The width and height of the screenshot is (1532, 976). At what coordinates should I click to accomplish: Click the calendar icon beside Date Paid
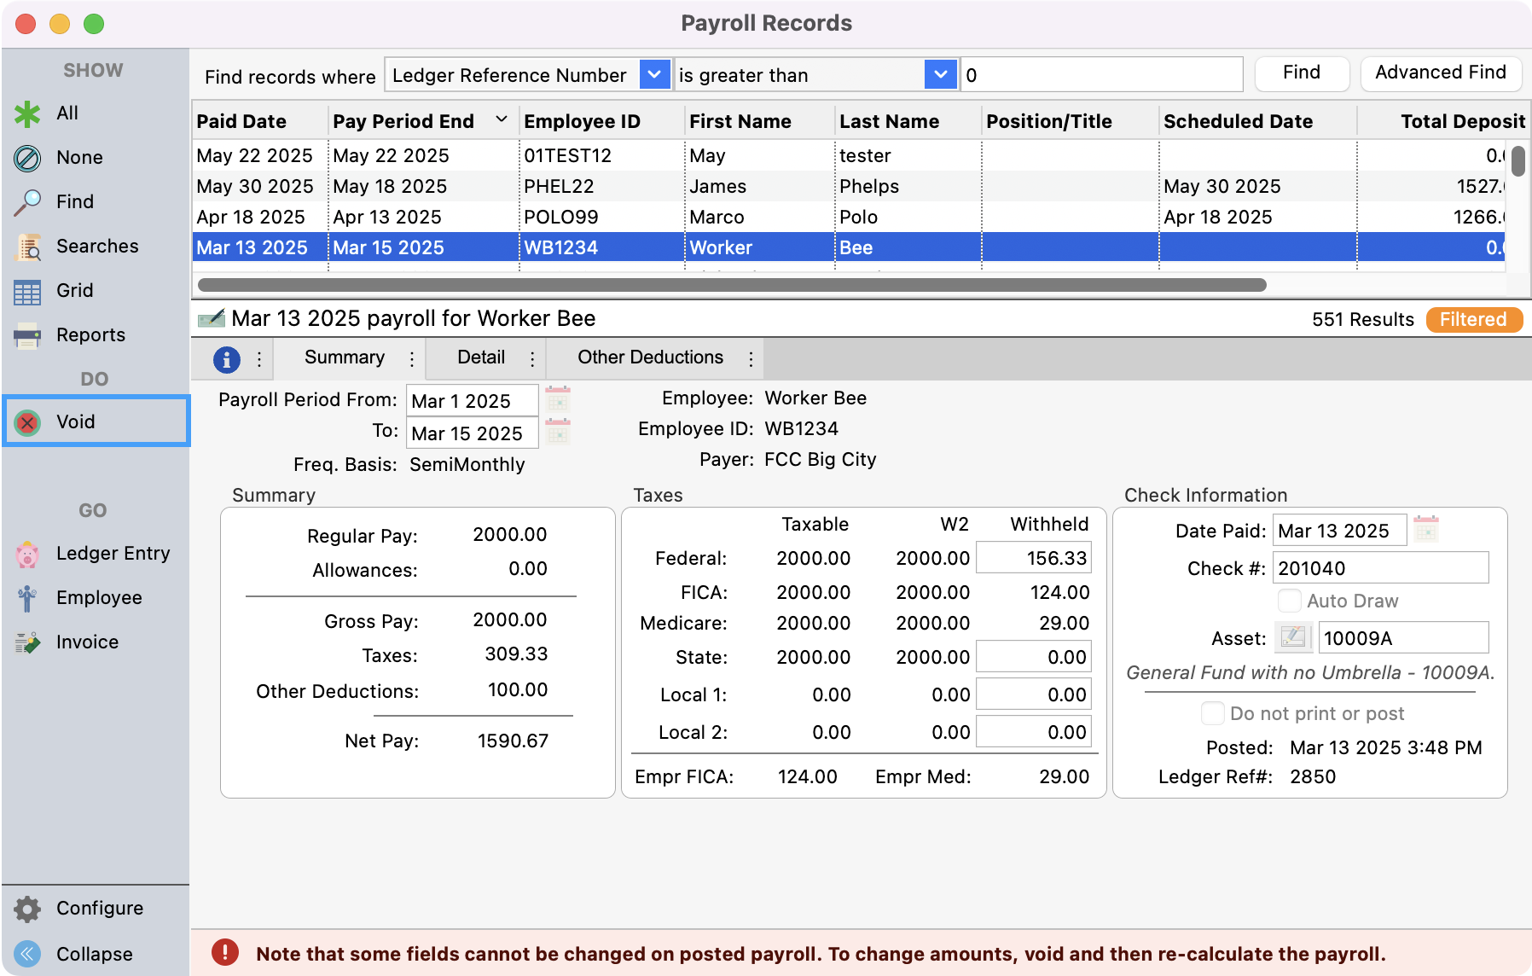coord(1425,530)
